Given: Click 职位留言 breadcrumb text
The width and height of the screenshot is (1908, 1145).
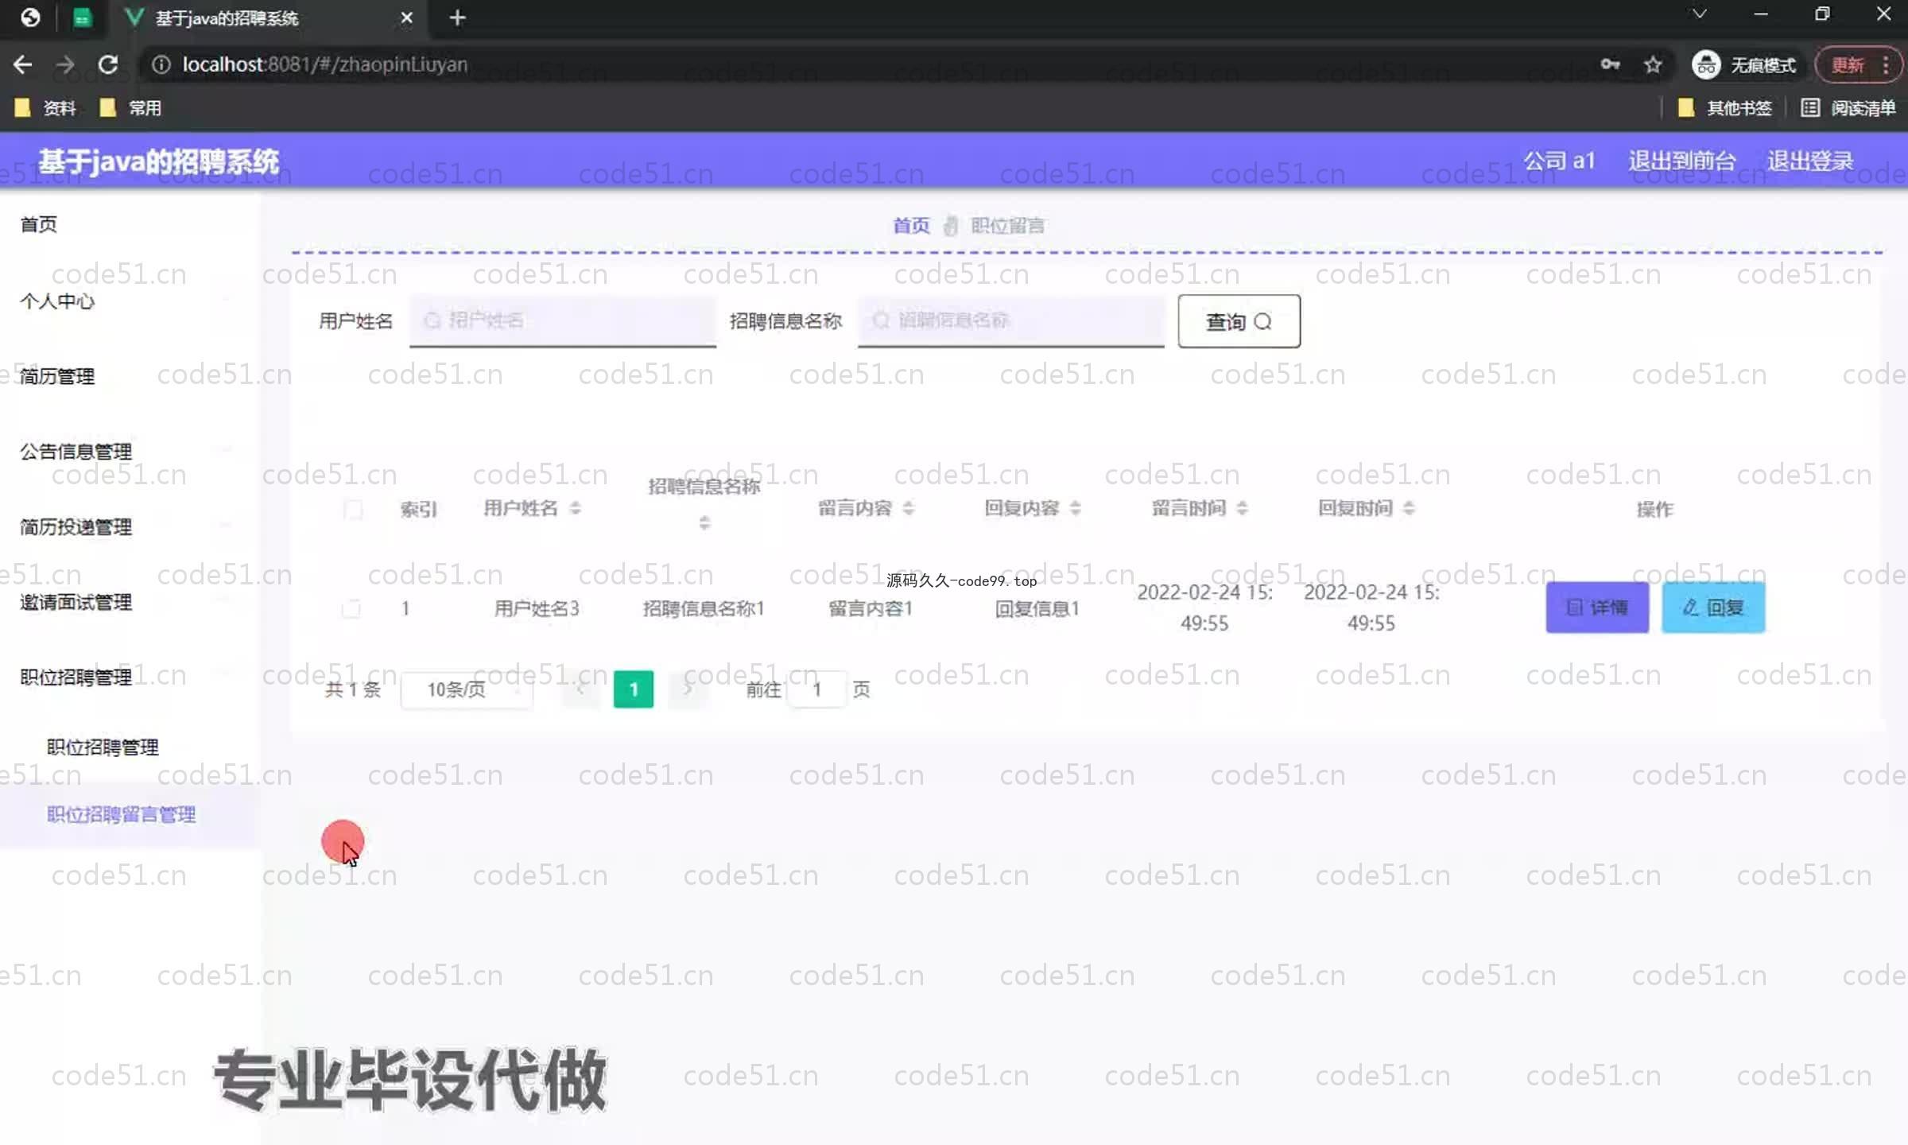Looking at the screenshot, I should click(1007, 226).
